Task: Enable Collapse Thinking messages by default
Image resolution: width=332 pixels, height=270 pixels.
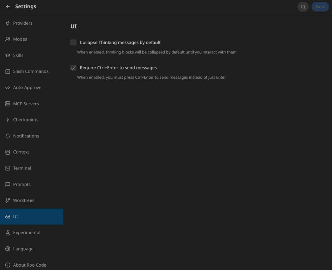Action: coord(73,42)
